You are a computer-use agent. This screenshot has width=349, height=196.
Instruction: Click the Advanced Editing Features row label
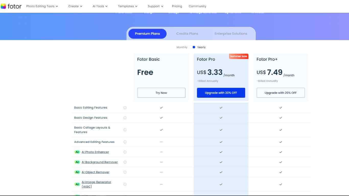click(94, 142)
